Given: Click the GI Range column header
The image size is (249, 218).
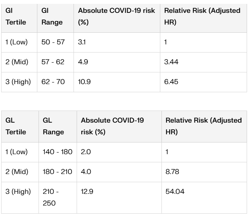Looking at the screenshot, I should [x=52, y=16].
